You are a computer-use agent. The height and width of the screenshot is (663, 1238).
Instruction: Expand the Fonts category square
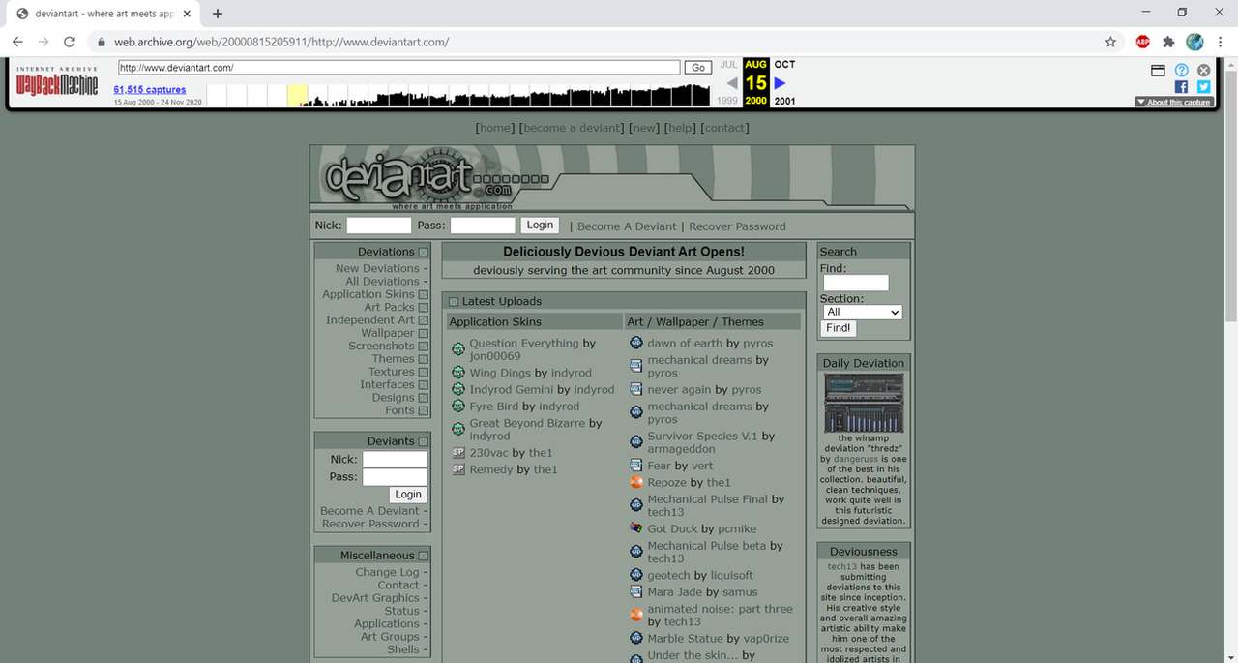424,410
